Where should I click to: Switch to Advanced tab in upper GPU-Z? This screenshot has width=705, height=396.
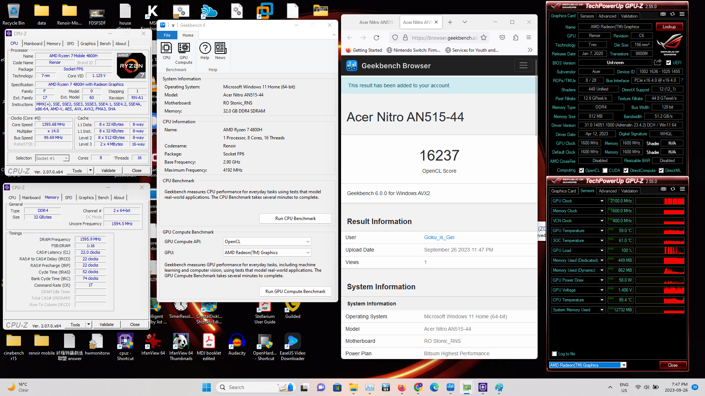607,16
